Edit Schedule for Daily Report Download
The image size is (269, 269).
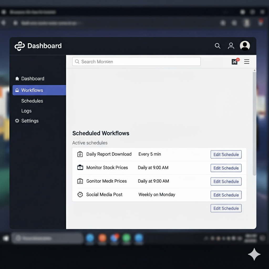(x=226, y=154)
